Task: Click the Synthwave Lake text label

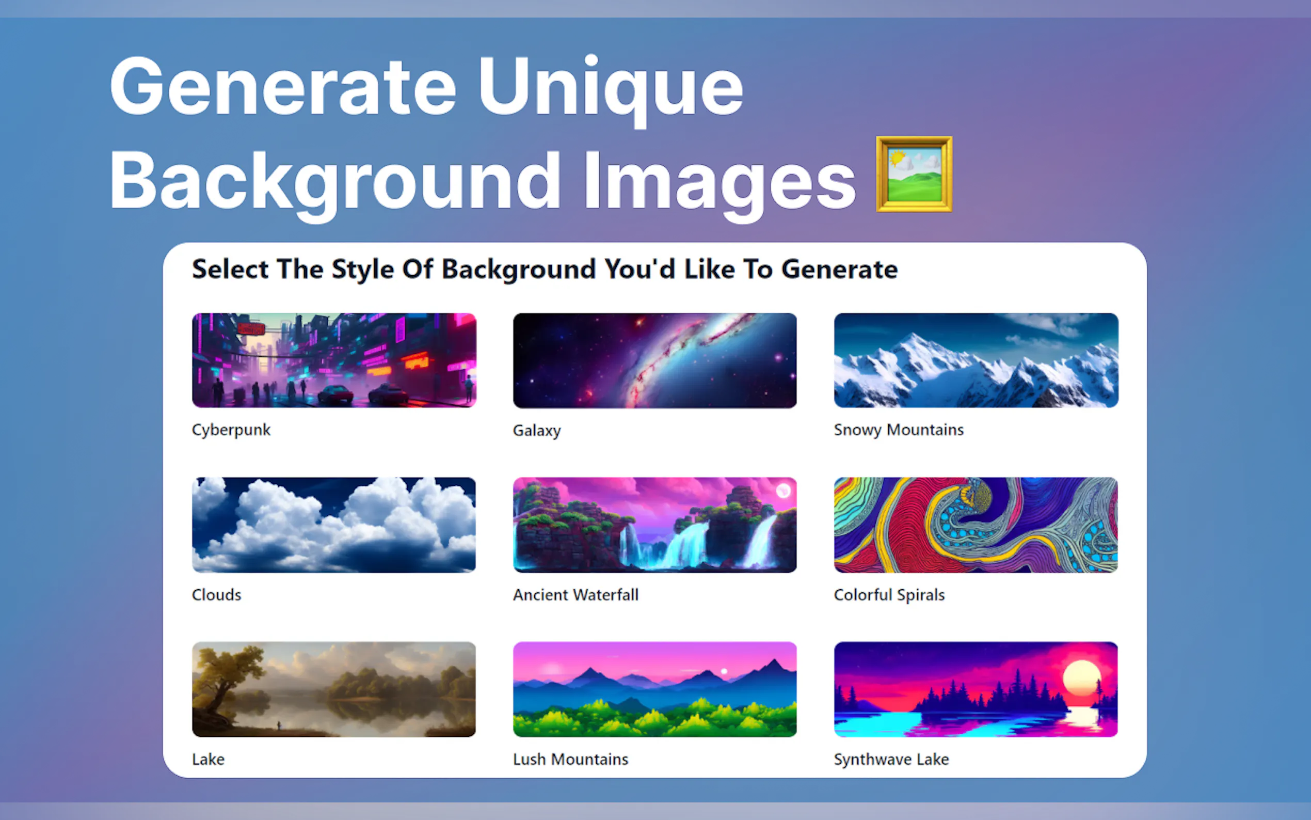Action: point(891,759)
